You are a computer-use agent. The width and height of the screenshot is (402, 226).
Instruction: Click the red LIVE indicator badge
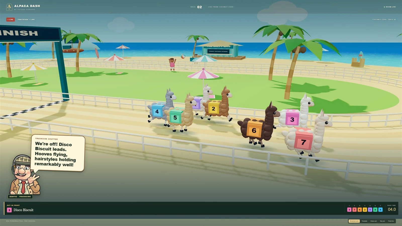tap(11, 20)
